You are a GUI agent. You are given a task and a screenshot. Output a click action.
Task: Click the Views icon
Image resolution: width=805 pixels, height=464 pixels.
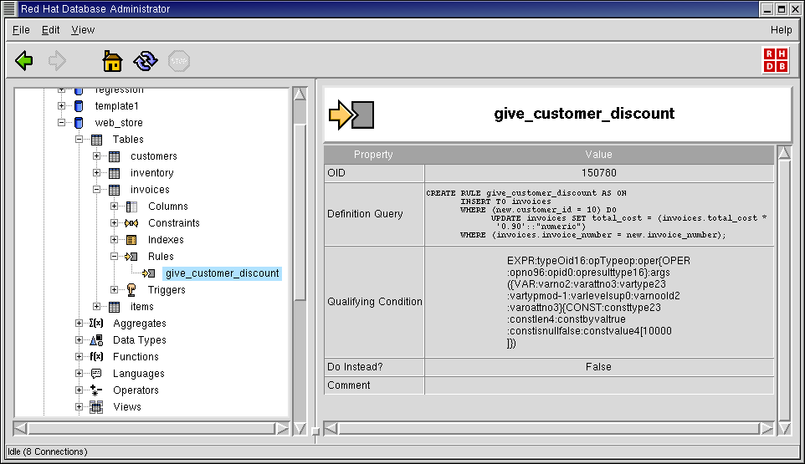coord(96,407)
